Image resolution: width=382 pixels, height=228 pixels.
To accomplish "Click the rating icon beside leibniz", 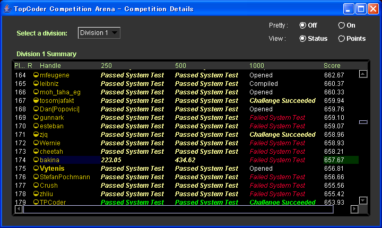I will [x=36, y=84].
